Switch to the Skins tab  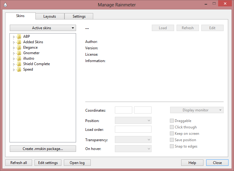[20, 16]
